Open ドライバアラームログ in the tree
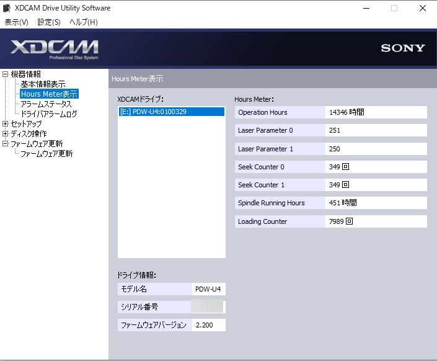 pos(49,114)
